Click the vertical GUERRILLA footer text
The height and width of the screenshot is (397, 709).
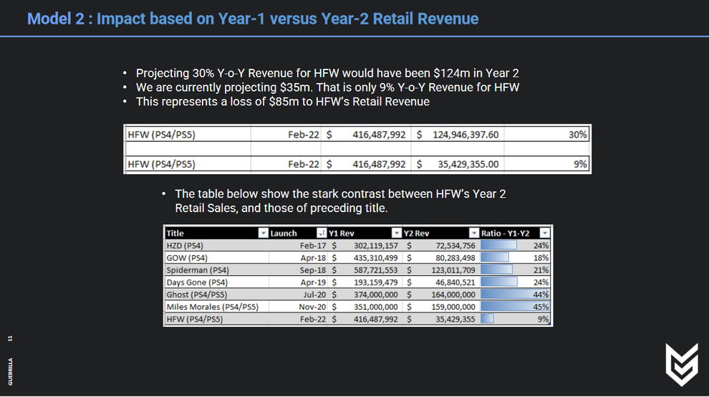point(10,372)
